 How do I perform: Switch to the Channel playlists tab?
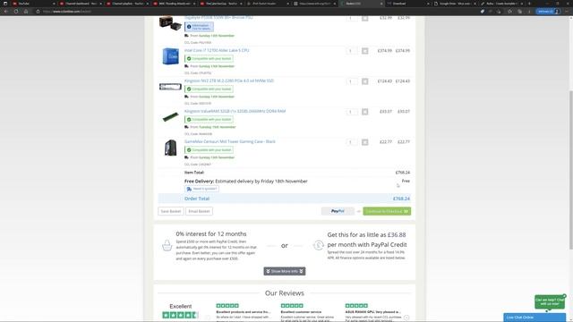[127, 4]
